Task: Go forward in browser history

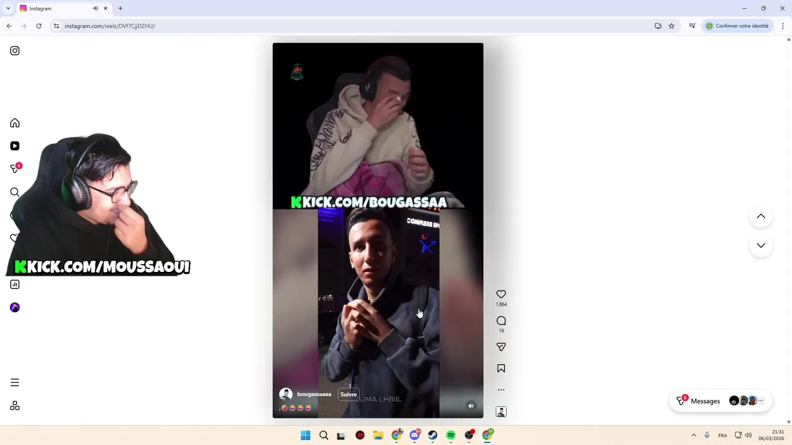Action: [x=24, y=26]
